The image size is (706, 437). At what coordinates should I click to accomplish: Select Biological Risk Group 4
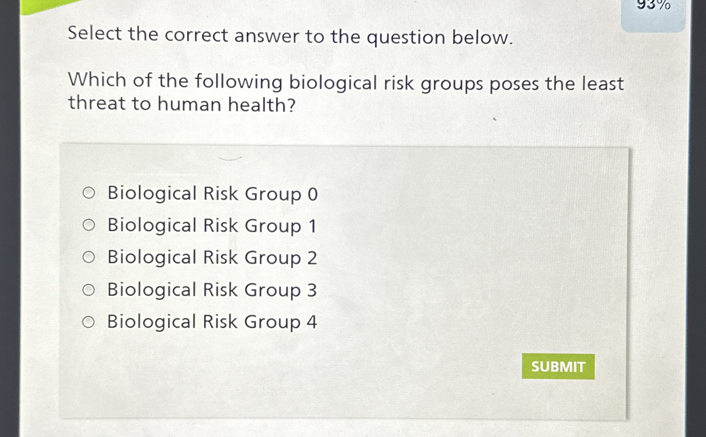click(x=211, y=322)
